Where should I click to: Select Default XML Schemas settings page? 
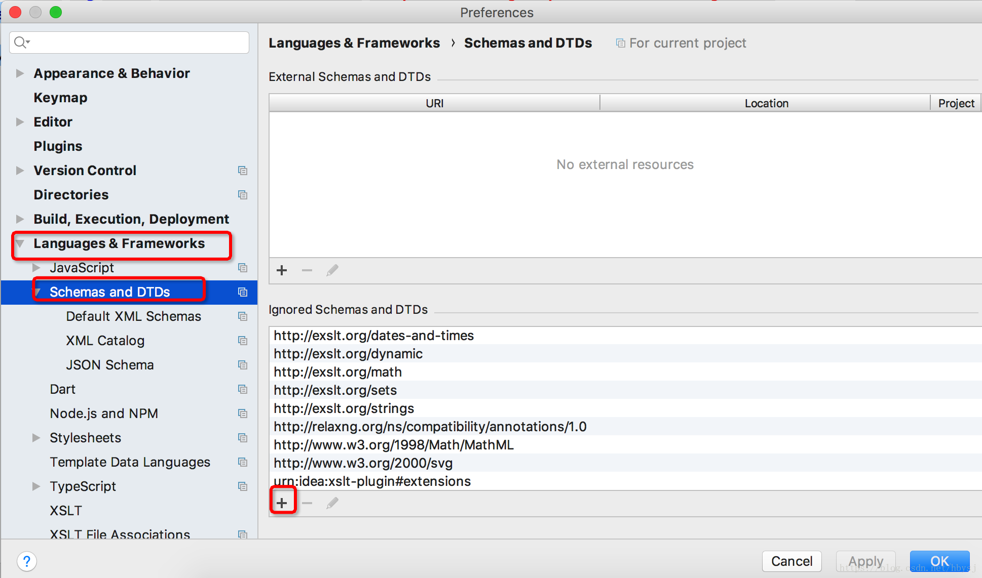(x=133, y=316)
